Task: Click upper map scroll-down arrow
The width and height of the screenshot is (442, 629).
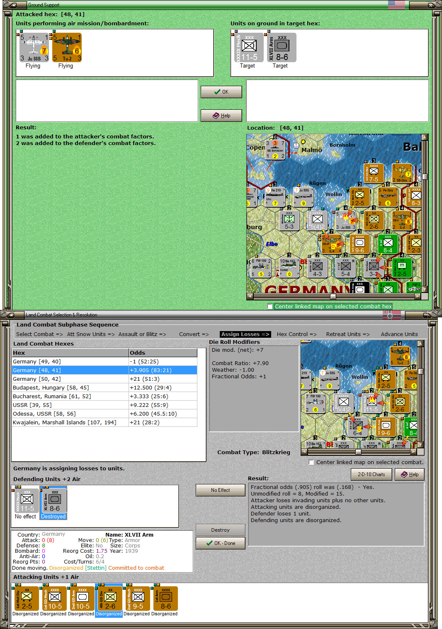Action: tap(425, 290)
